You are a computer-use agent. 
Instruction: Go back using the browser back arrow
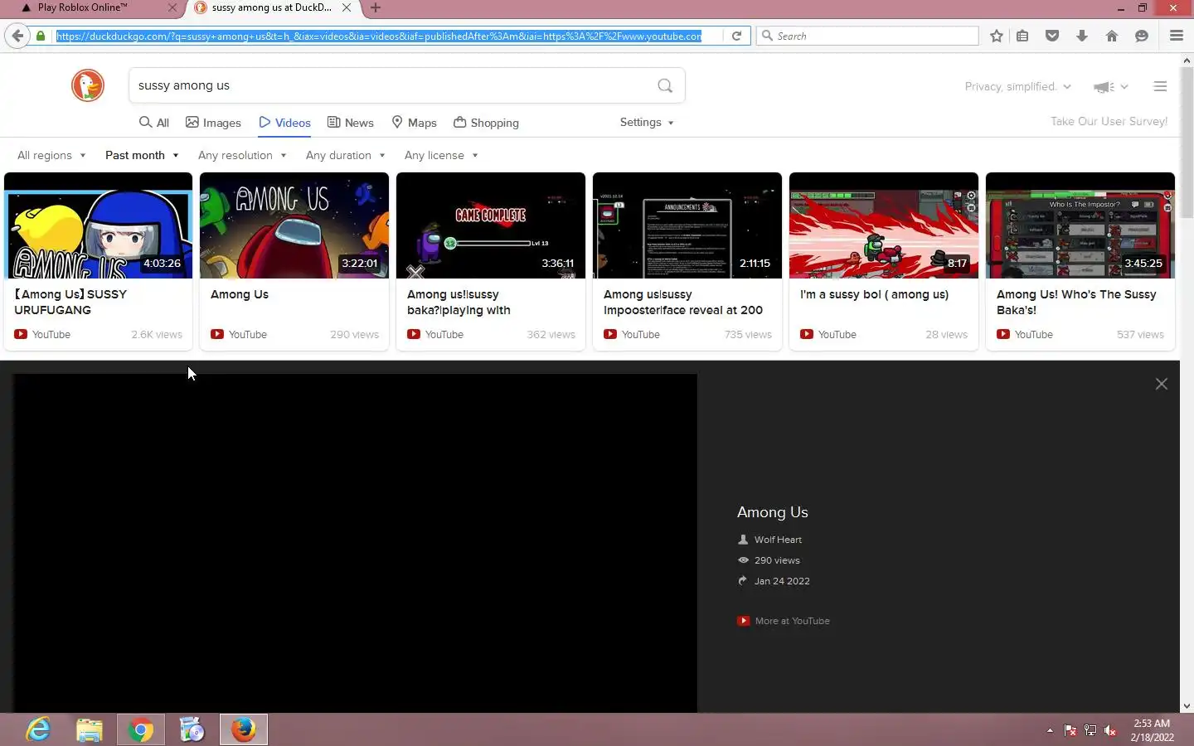click(17, 36)
